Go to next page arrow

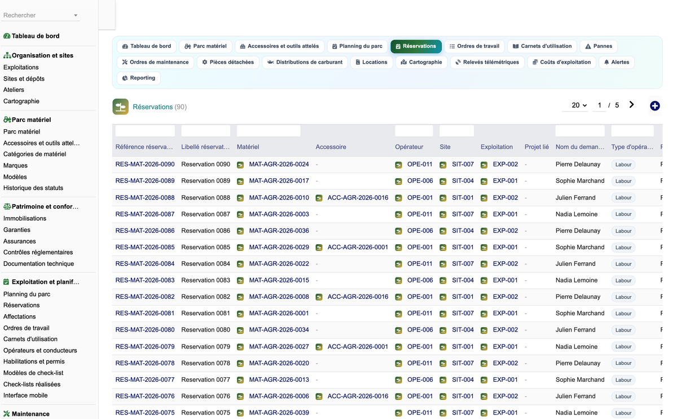click(x=631, y=105)
